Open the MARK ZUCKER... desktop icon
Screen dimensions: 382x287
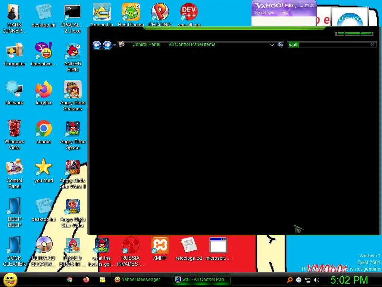point(15,19)
